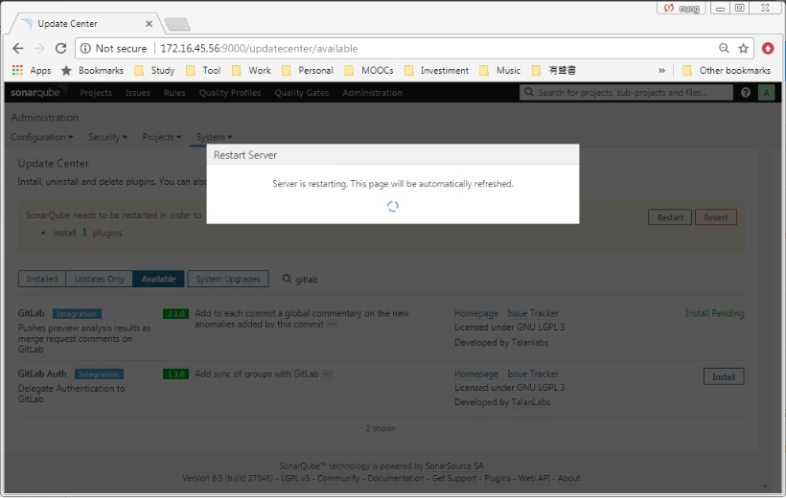786x498 pixels.
Task: Close the Update Center tab
Action: click(149, 24)
